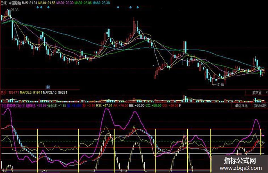This screenshot has height=173, width=268.
Task: Click the BB +60.00 value
Action: (137, 105)
